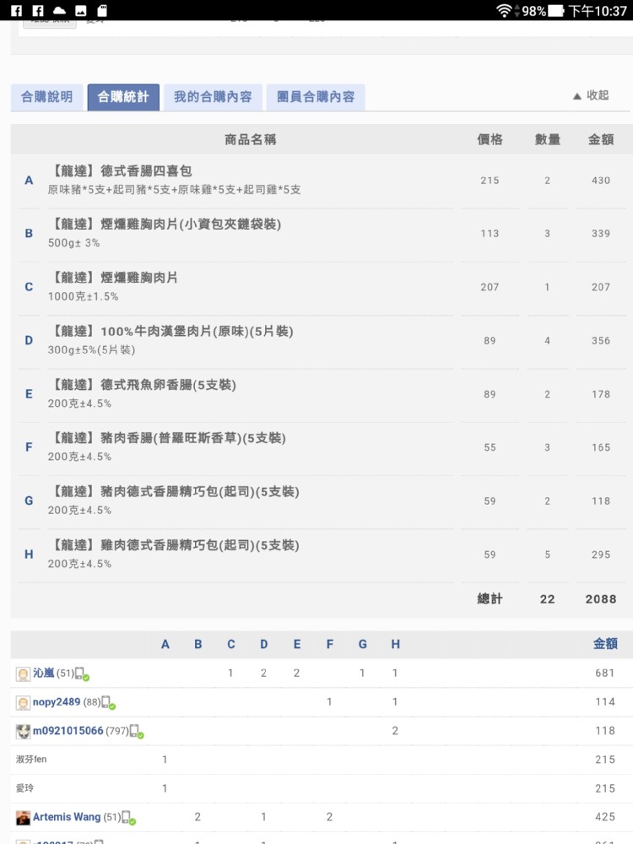
Task: Click column header D in member table
Action: (263, 644)
